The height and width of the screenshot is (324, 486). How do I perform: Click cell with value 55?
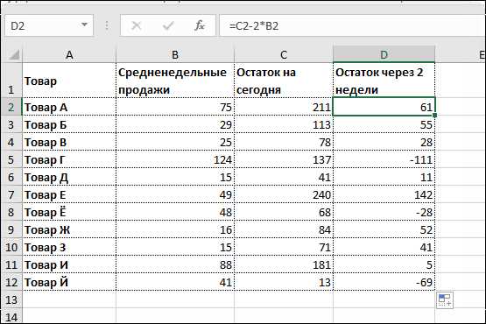tap(384, 124)
